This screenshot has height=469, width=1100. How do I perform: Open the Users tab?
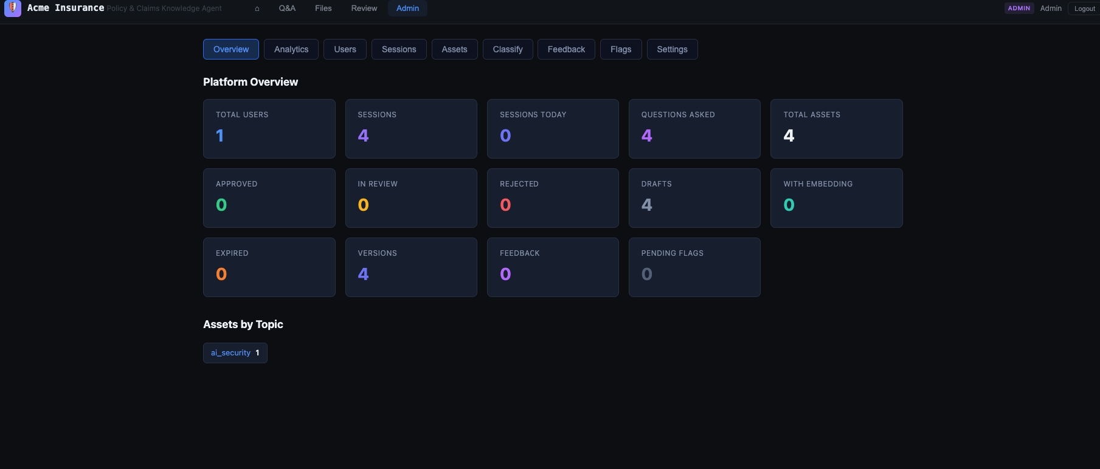(345, 49)
